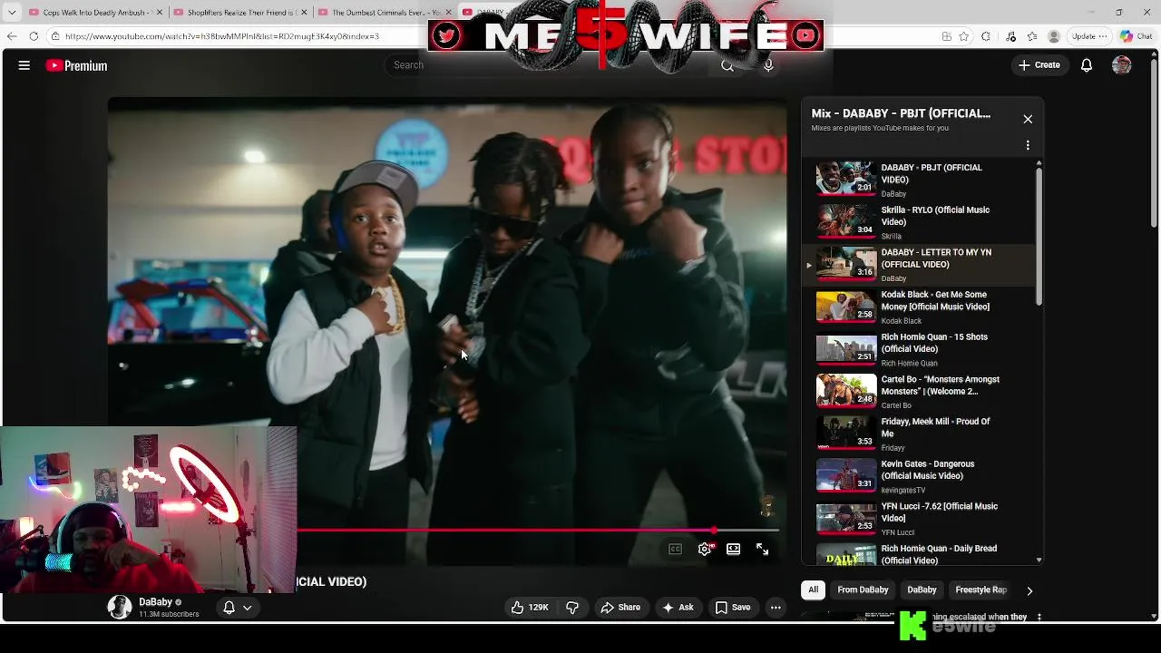This screenshot has width=1161, height=653.
Task: Play Rich Homie Quan - Daily Bread
Action: [920, 553]
